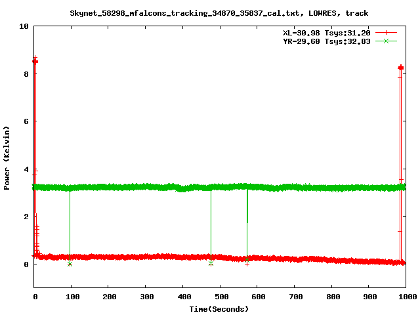Click the x-axis tick label 100
Screen dimensions: 420x315
point(72,297)
